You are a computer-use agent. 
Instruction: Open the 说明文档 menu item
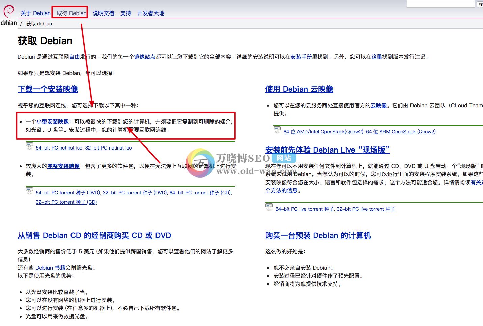(x=104, y=13)
